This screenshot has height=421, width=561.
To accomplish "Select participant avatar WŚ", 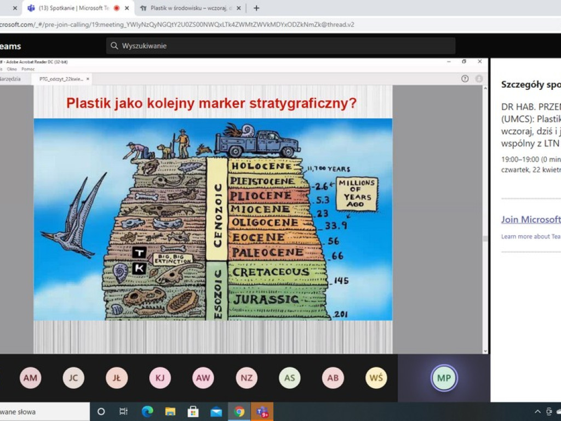I will click(376, 378).
